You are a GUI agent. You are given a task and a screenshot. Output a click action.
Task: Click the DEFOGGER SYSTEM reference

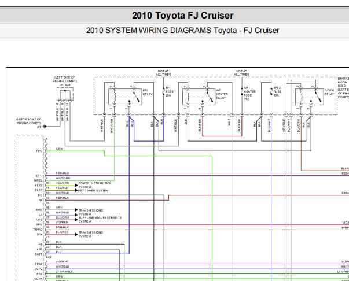coord(93,191)
